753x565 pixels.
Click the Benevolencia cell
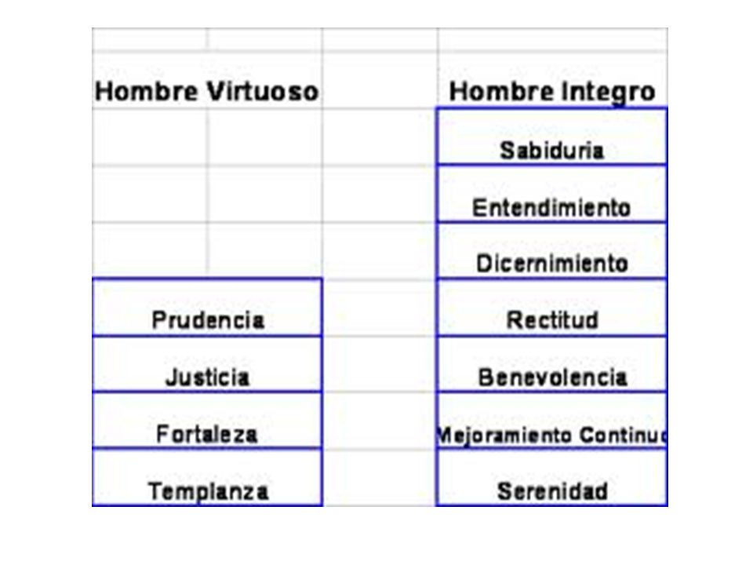[552, 363]
